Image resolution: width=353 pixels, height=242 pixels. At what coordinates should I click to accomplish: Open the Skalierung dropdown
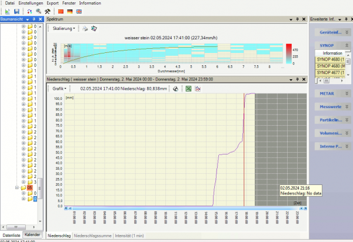64,28
